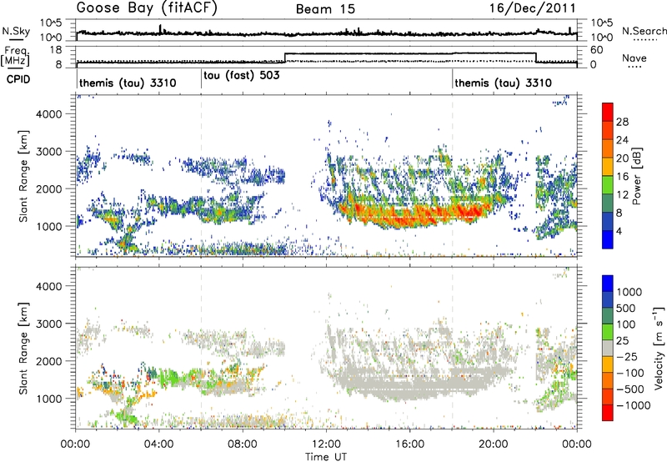Click the 'Freq. [MHz]' axis label

coord(16,57)
